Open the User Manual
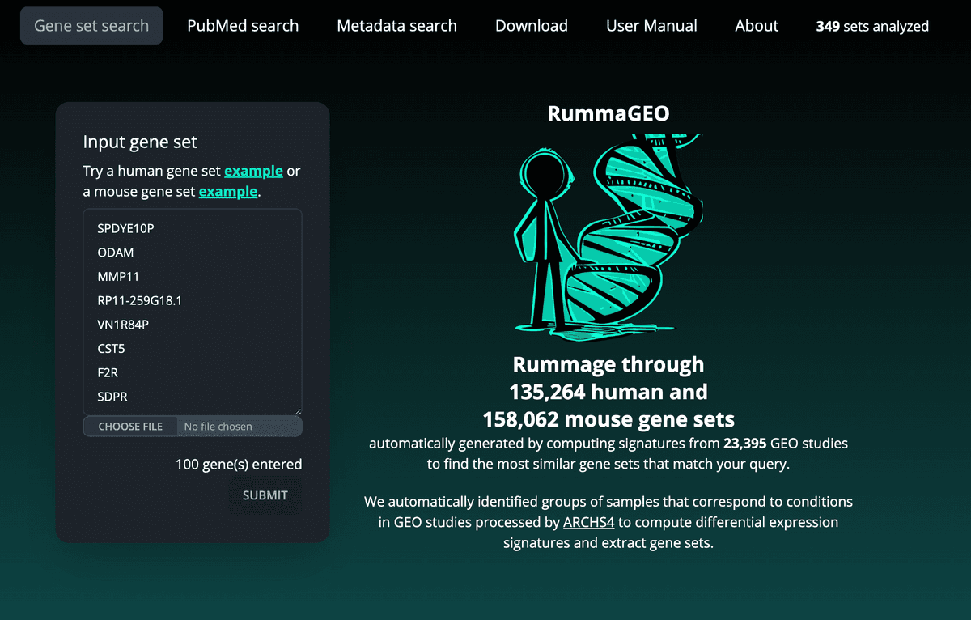Viewport: 971px width, 620px height. point(651,26)
